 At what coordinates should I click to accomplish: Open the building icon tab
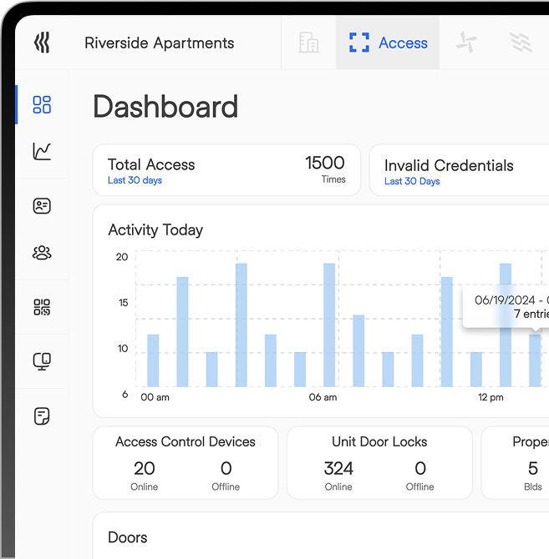click(x=308, y=43)
